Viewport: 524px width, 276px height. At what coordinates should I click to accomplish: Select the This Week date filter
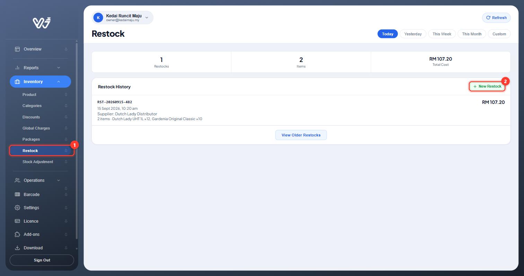click(x=442, y=34)
